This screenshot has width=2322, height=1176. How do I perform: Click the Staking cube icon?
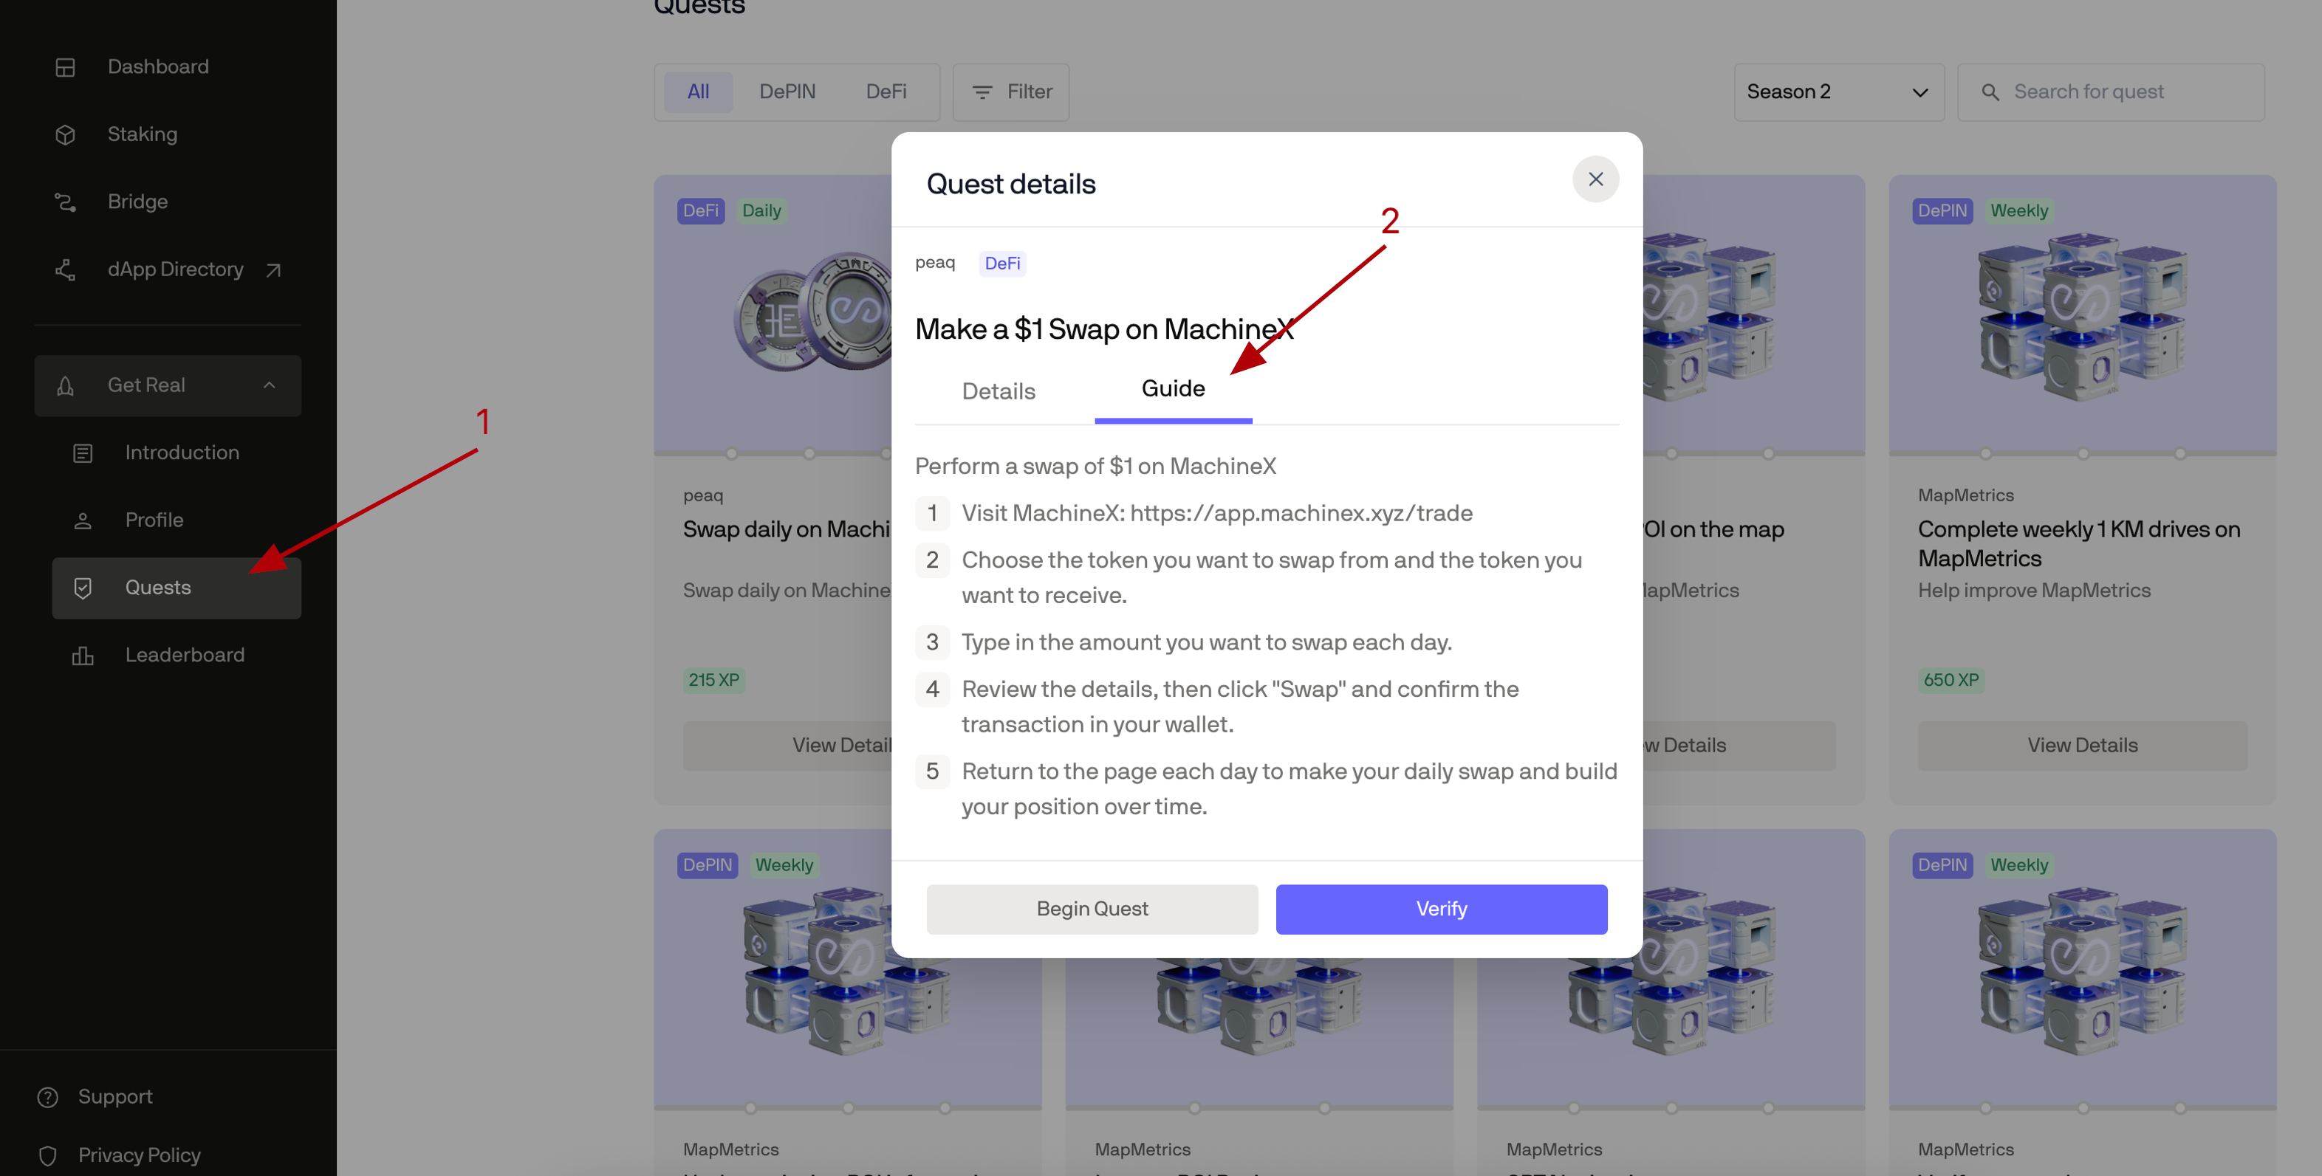point(65,134)
